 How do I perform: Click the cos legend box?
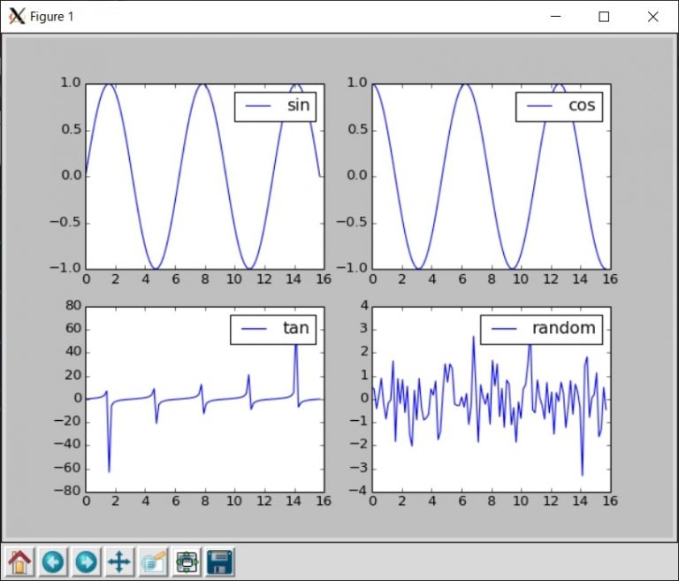[559, 107]
